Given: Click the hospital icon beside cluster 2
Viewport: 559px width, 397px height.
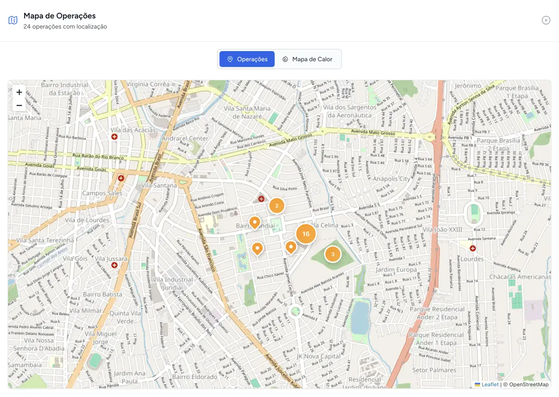Looking at the screenshot, I should [x=261, y=199].
